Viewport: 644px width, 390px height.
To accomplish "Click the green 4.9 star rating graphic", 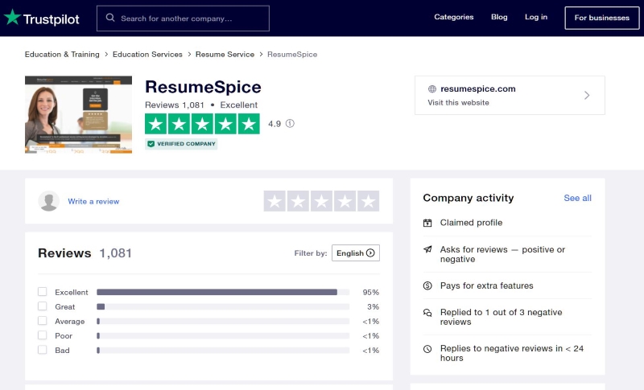I will (202, 124).
